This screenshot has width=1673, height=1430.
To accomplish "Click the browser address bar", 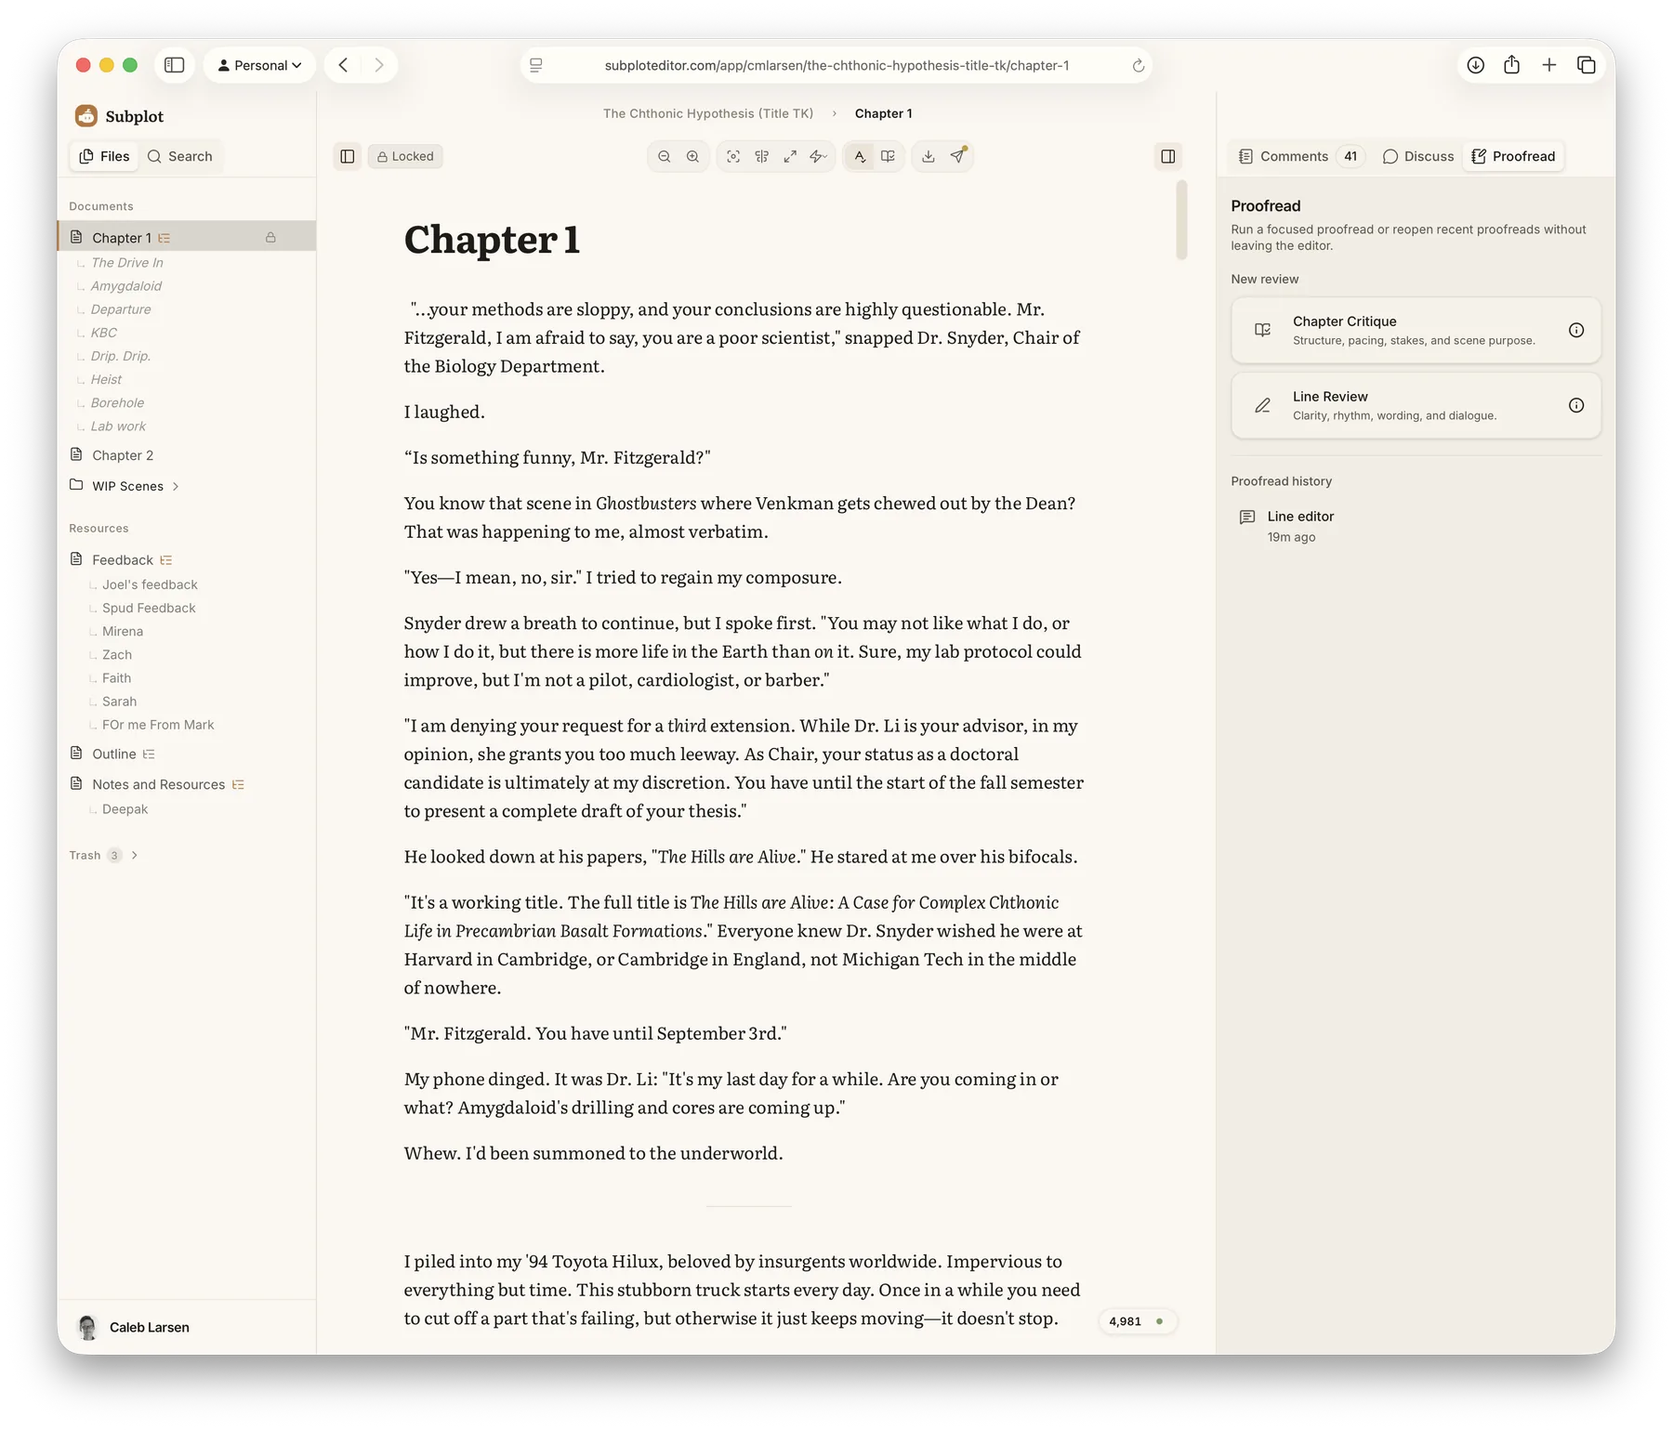I will click(836, 65).
